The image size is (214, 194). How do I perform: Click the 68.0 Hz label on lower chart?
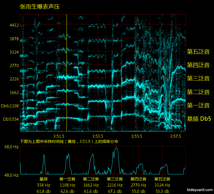(12, 147)
